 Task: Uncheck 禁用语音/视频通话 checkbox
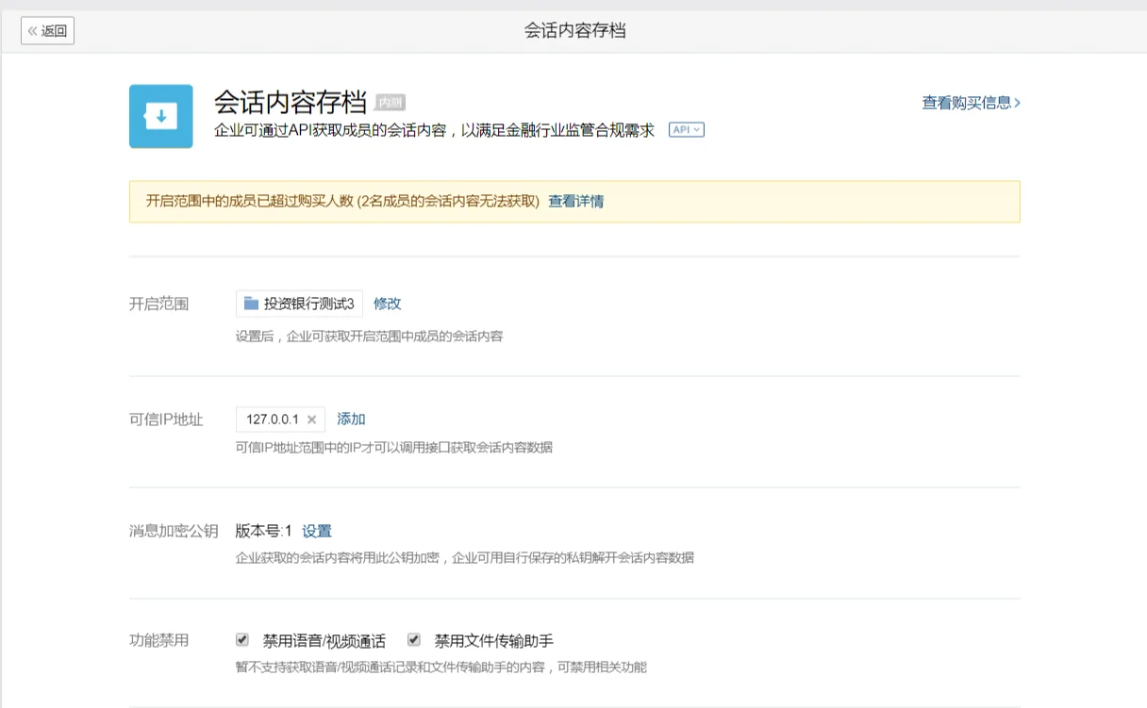[x=242, y=640]
